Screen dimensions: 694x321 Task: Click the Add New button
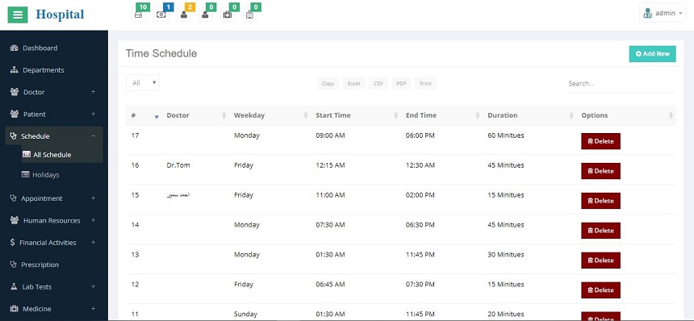(652, 53)
